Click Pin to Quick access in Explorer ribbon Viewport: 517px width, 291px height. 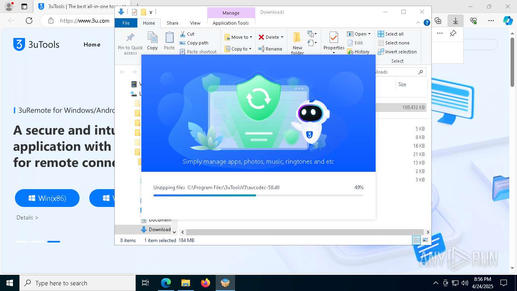pos(130,44)
